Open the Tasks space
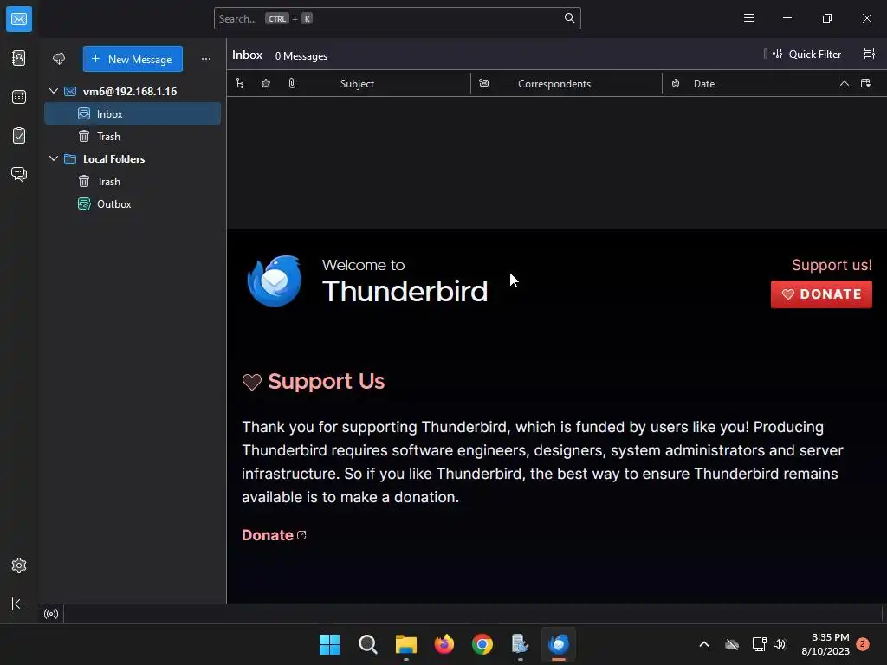Image resolution: width=887 pixels, height=665 pixels. (19, 136)
